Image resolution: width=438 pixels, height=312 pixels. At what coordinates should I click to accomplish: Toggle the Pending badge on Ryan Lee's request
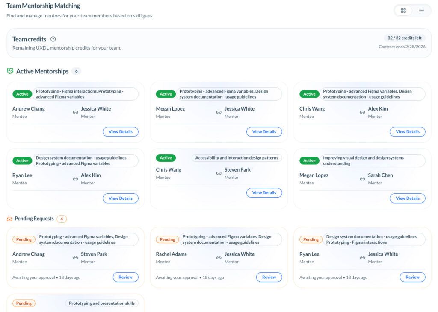[311, 239]
